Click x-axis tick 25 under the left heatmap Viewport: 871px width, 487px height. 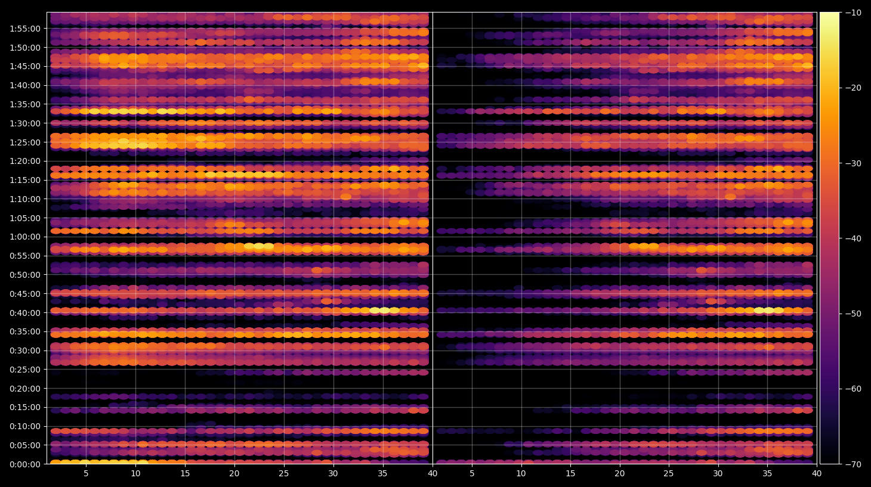click(283, 474)
